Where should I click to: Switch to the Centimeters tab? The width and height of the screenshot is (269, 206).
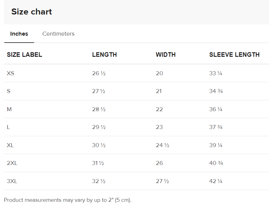point(58,34)
